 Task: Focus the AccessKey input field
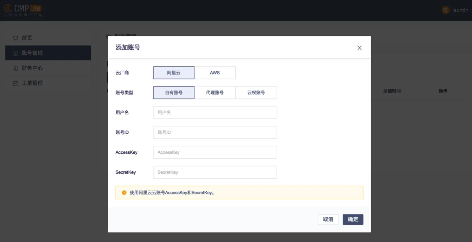[x=215, y=152]
